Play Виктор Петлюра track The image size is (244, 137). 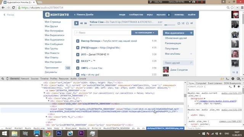(78, 41)
